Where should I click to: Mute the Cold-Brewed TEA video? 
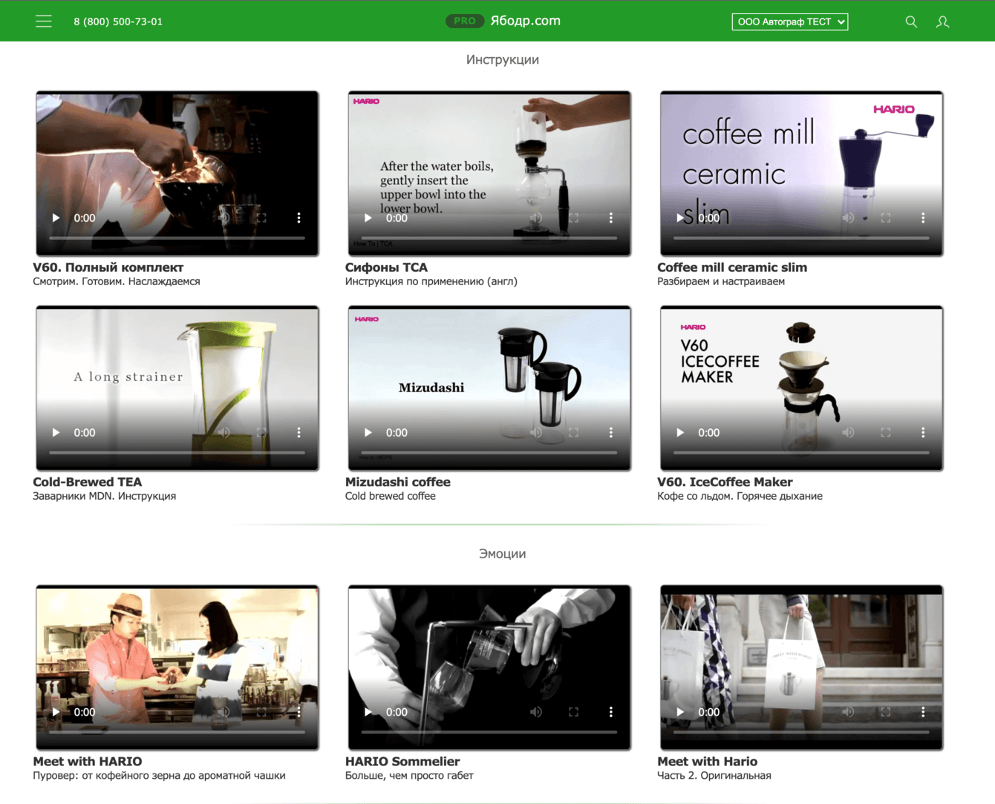(x=224, y=433)
